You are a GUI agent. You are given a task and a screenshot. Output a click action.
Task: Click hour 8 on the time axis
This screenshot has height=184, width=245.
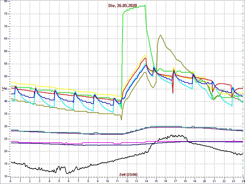(88, 181)
